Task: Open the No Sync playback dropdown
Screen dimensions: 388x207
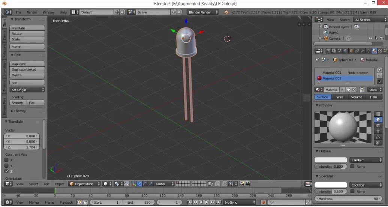Action: 239,202
